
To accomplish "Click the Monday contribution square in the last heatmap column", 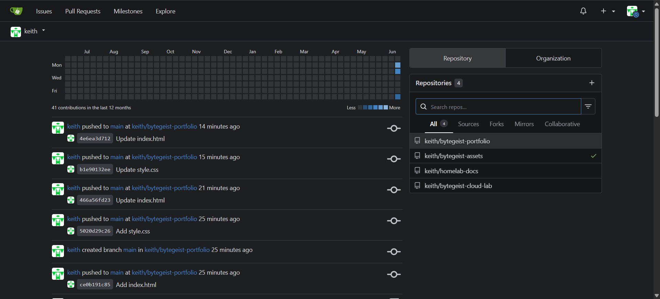I will point(398,65).
